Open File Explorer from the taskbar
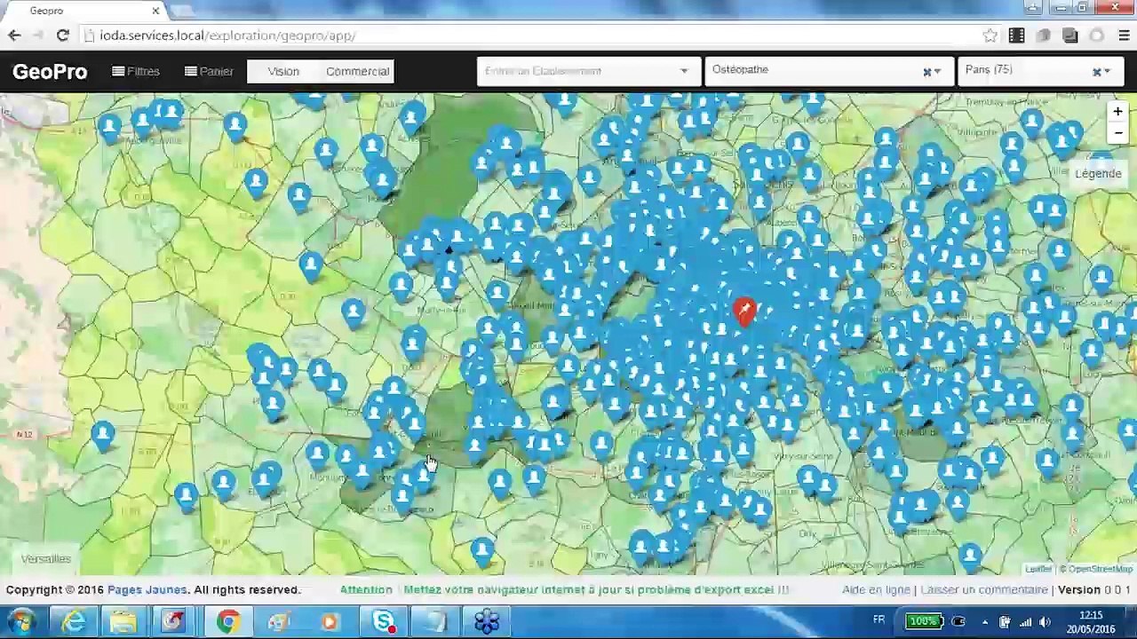The width and height of the screenshot is (1137, 639). pyautogui.click(x=123, y=621)
